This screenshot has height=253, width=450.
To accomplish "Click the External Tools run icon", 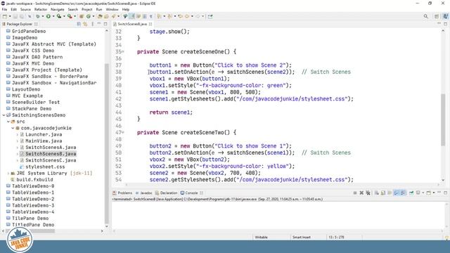I will (70, 16).
